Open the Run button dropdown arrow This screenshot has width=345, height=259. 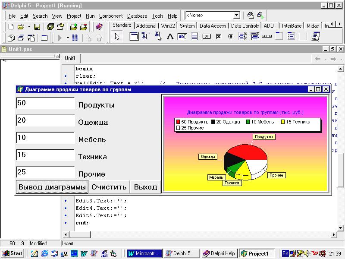(x=68, y=38)
